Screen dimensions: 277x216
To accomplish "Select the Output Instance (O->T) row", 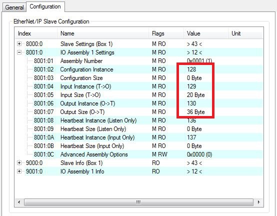I will 139,103.
